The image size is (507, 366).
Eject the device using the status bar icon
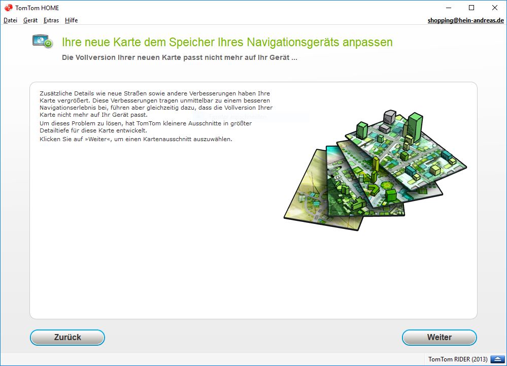(497, 359)
